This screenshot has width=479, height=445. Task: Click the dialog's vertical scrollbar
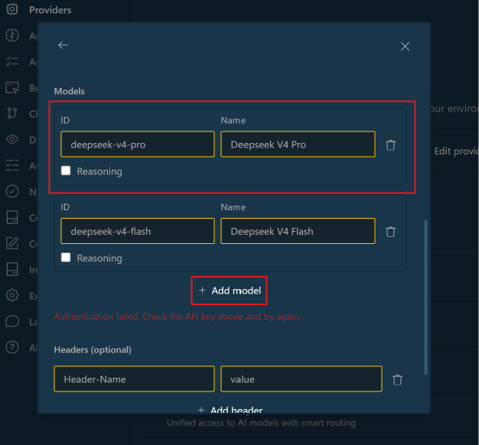[x=425, y=297]
